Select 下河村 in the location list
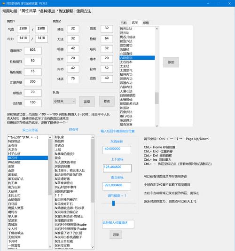 [28, 241]
